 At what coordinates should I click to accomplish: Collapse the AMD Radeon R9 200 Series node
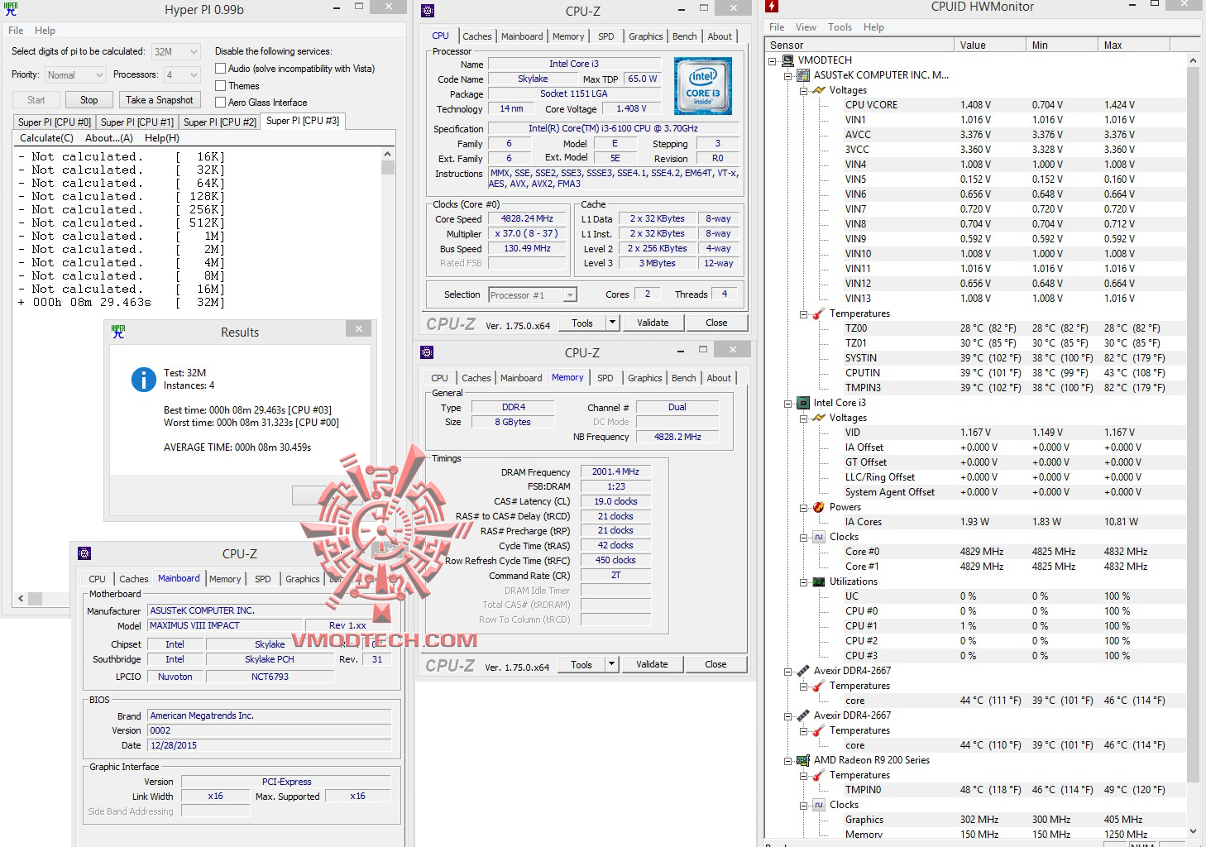coord(787,760)
